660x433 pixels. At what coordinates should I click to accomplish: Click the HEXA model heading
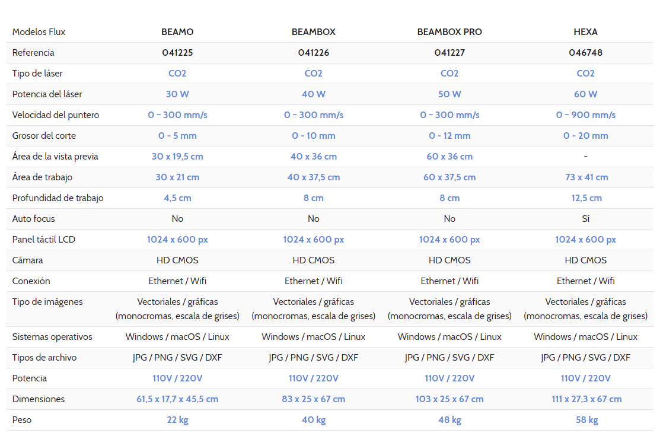(585, 32)
